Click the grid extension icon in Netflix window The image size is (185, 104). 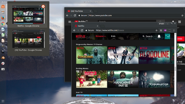170,30
